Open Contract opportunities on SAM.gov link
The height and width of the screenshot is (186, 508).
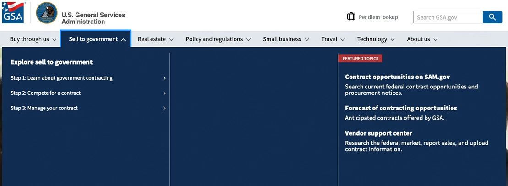point(397,77)
